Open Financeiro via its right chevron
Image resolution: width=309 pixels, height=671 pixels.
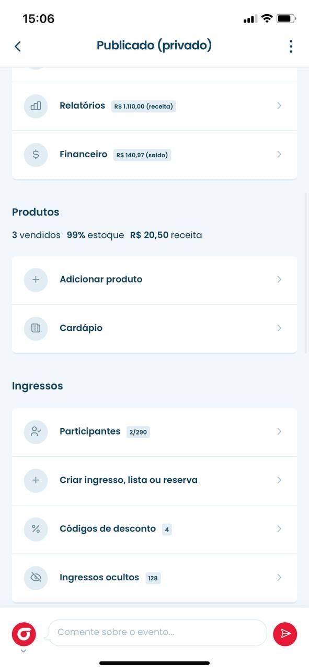coord(279,155)
